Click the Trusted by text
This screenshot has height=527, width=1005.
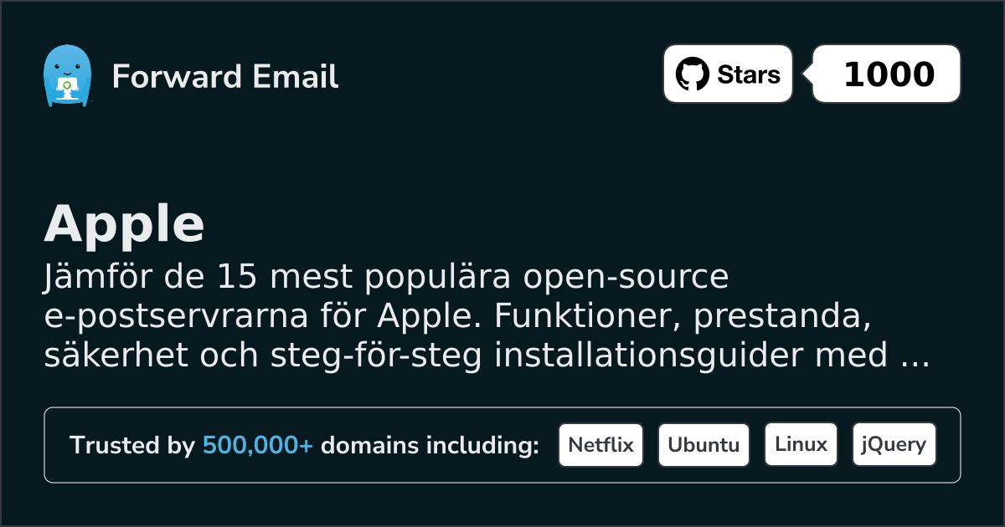pyautogui.click(x=132, y=446)
